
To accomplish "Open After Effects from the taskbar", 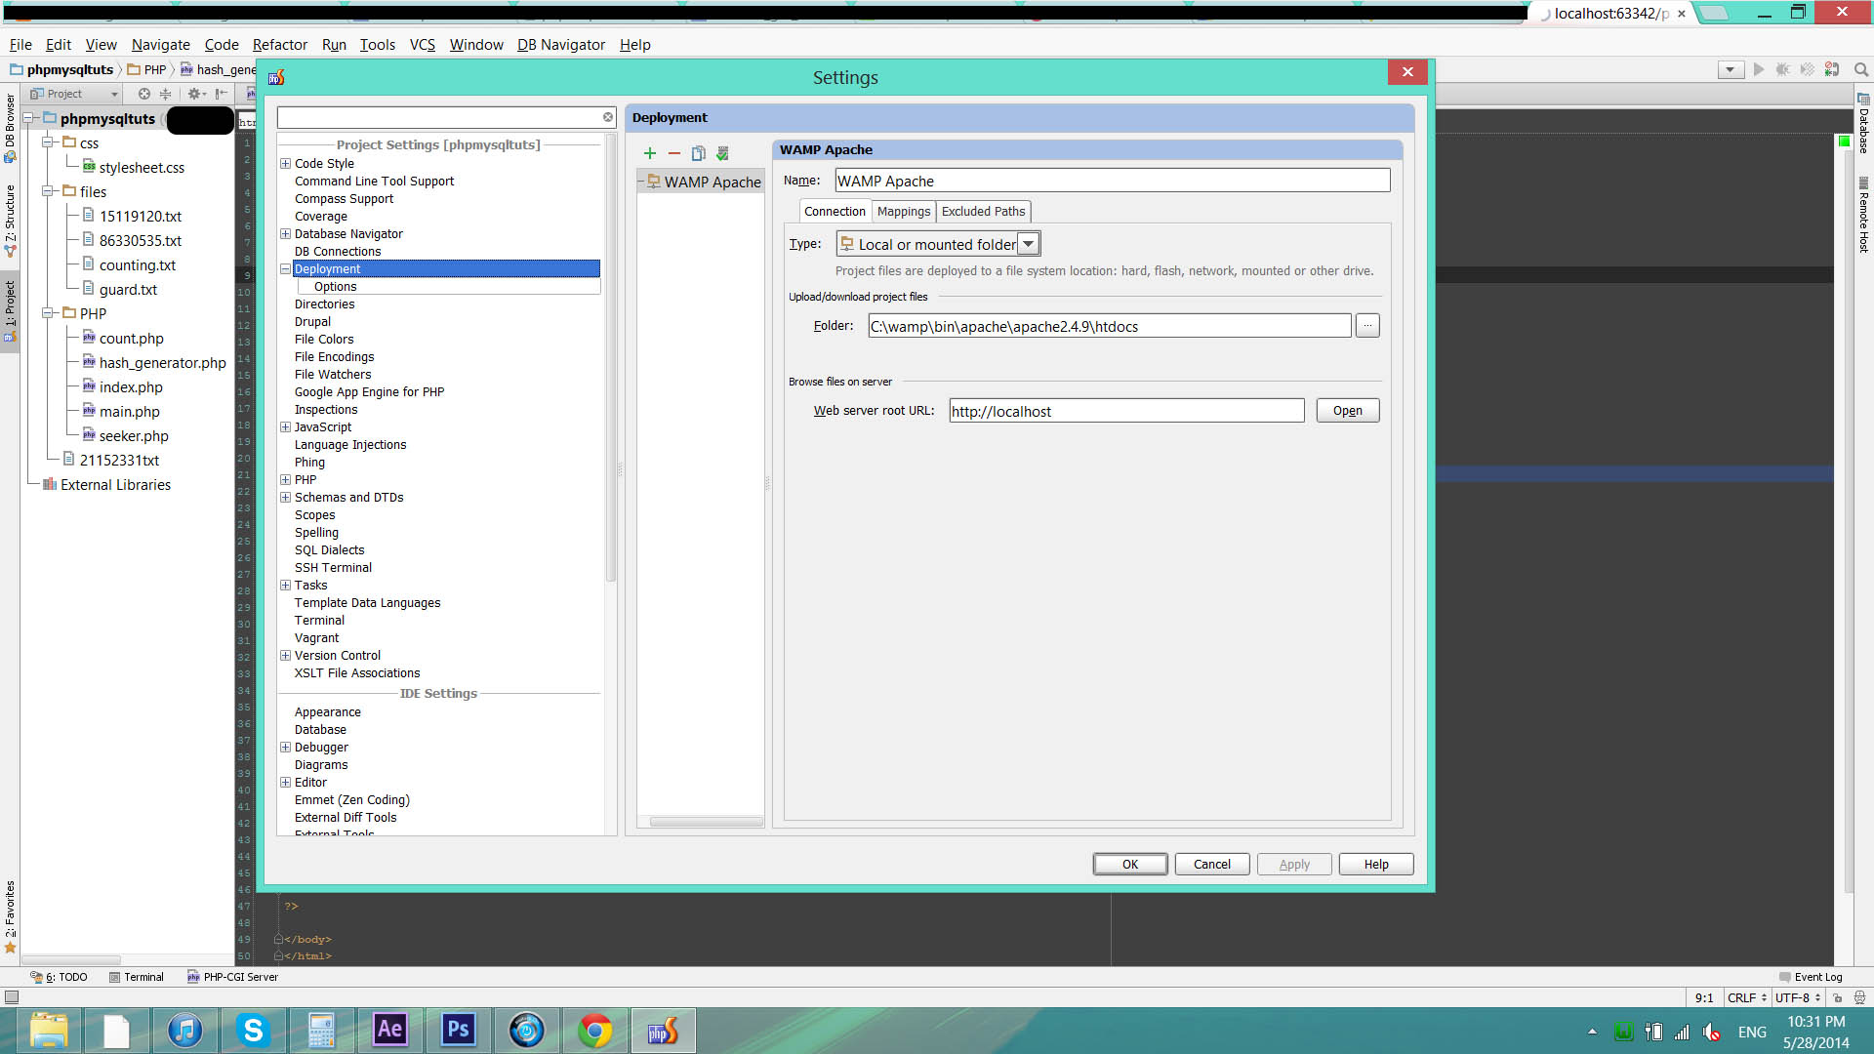I will click(x=389, y=1031).
